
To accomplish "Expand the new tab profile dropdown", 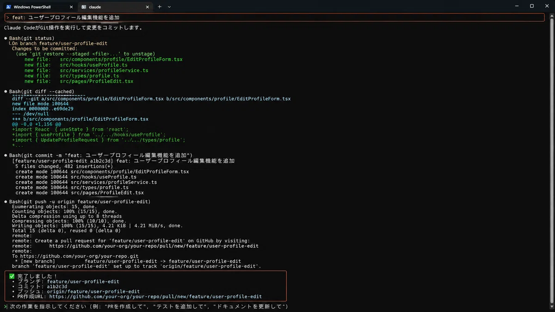I will (169, 7).
